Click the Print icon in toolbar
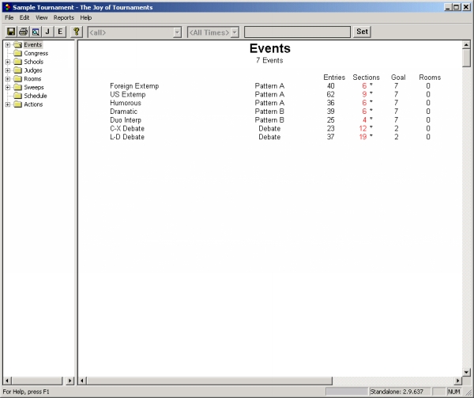Screen dimensions: 474x398 [24, 32]
